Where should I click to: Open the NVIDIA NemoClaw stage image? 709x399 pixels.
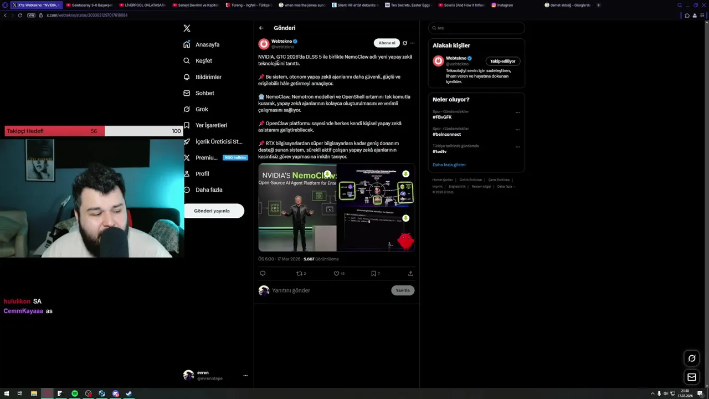297,207
